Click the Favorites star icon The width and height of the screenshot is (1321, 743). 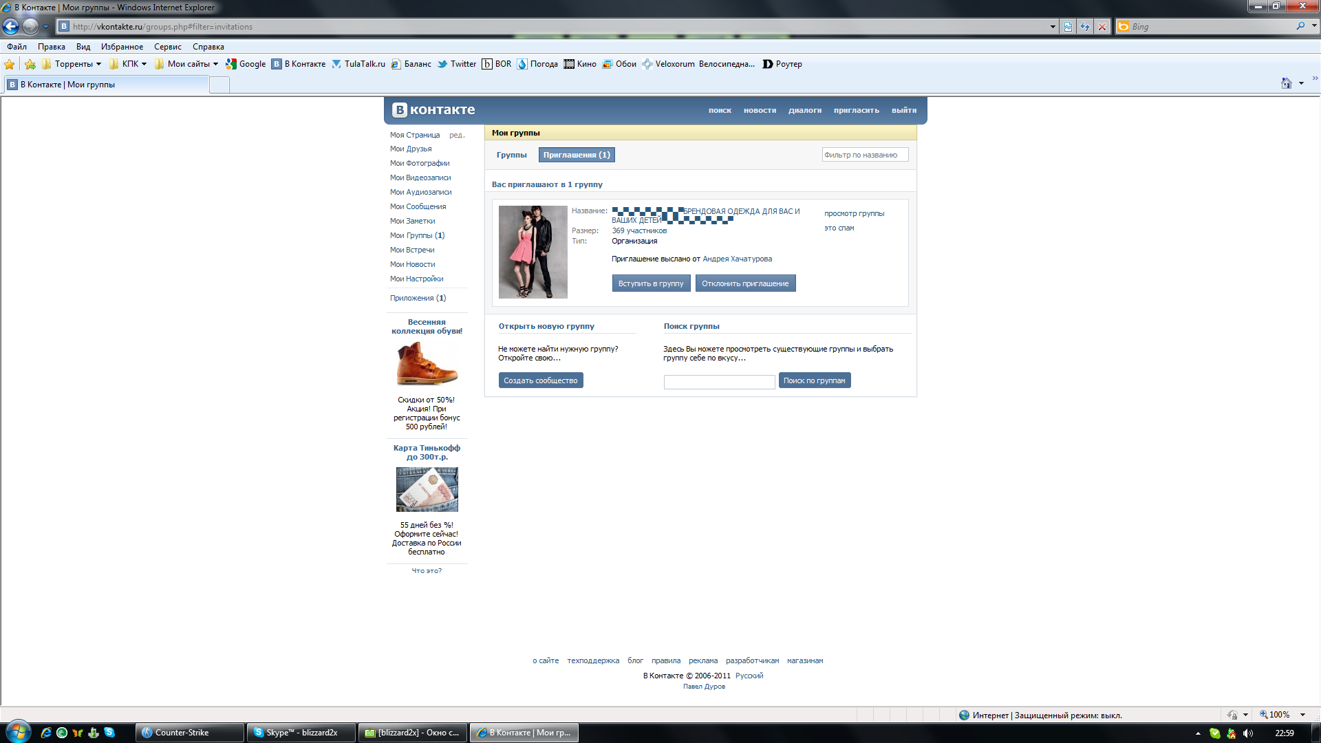(10, 64)
